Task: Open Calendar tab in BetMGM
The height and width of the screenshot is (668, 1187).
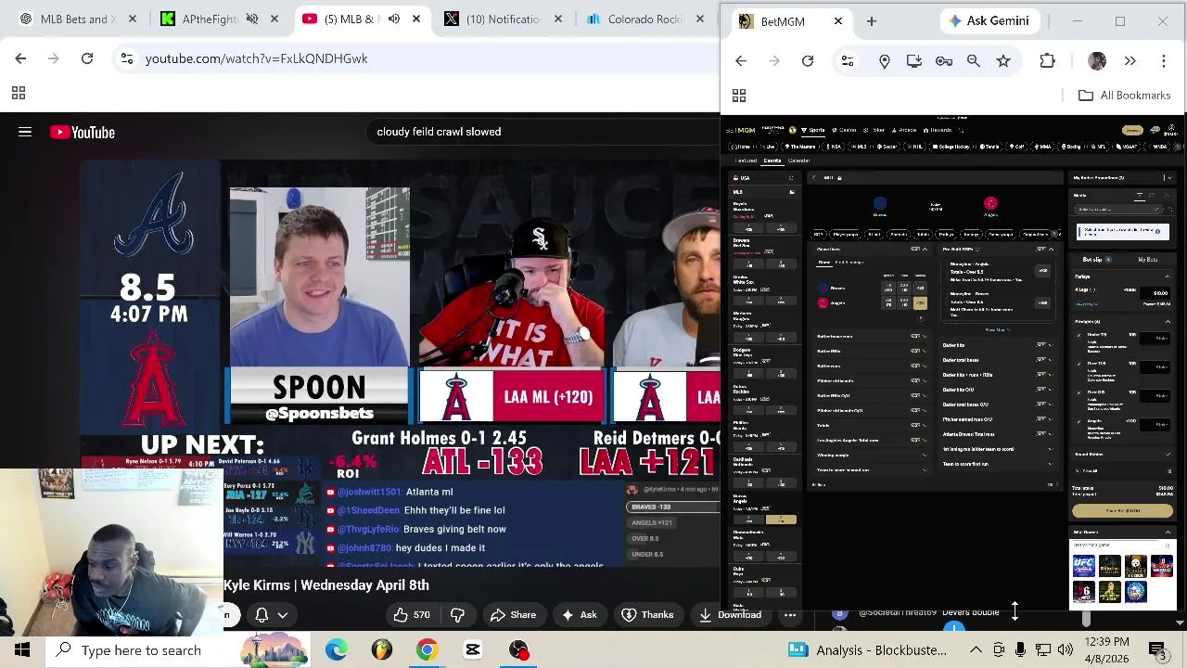Action: (x=798, y=161)
